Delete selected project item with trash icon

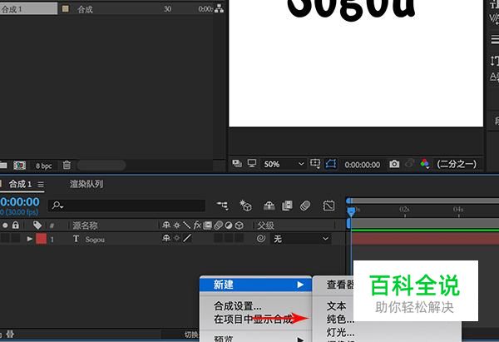[x=67, y=165]
